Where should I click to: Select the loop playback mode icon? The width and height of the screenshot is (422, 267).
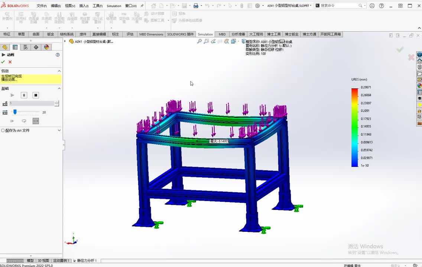coord(24,121)
